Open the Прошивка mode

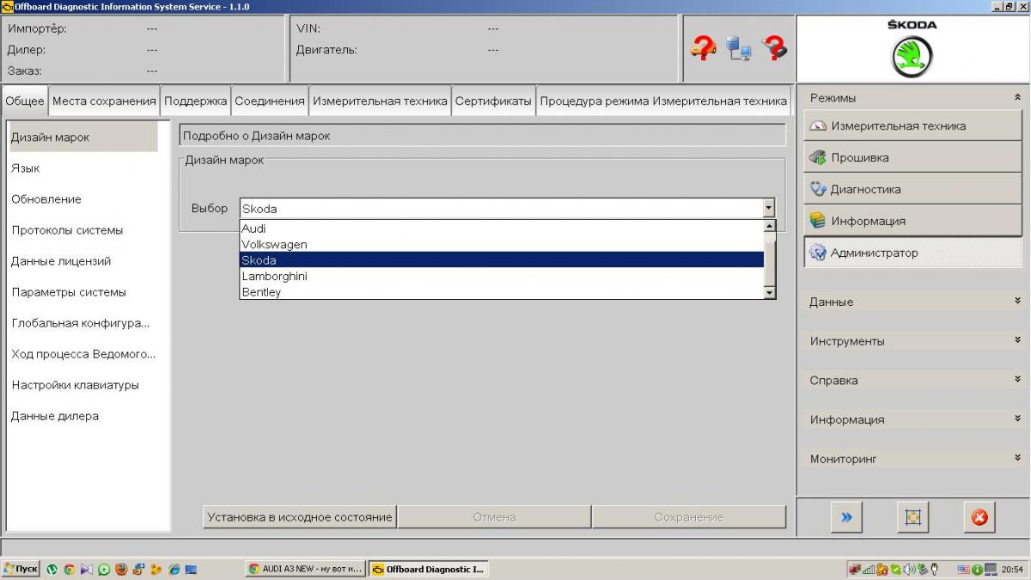pos(912,157)
